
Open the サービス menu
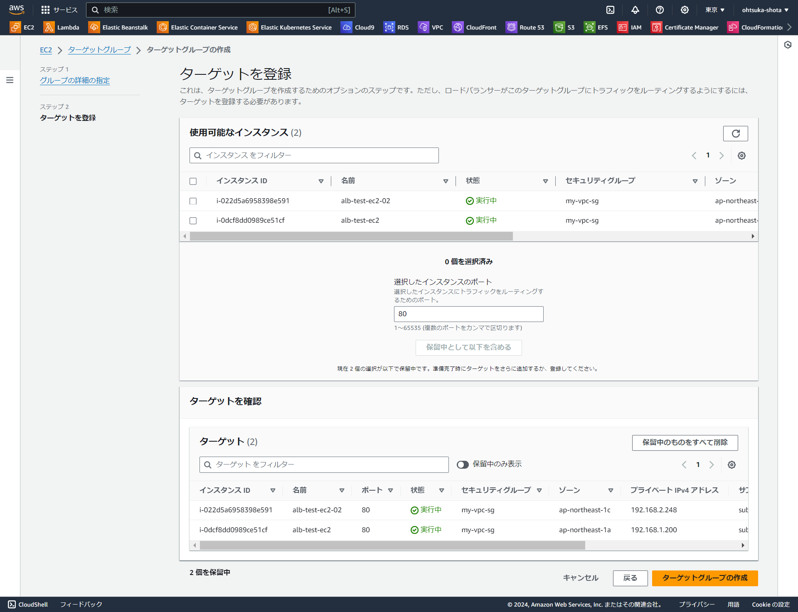(59, 10)
